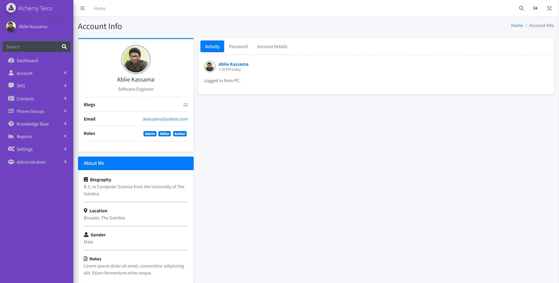Click the Ablie Kassama profile thumbnail

pos(11,26)
